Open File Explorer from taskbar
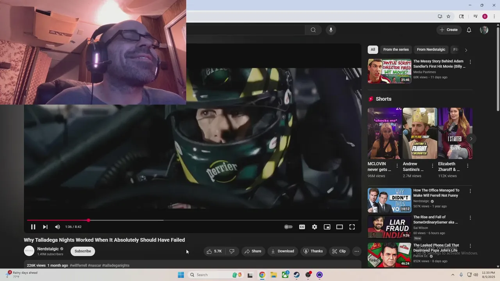Image resolution: width=500 pixels, height=281 pixels. 274,275
